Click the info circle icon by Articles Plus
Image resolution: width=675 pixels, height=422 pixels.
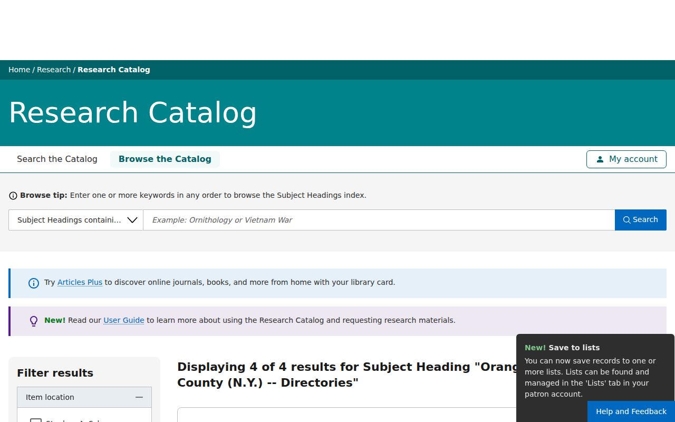tap(34, 283)
